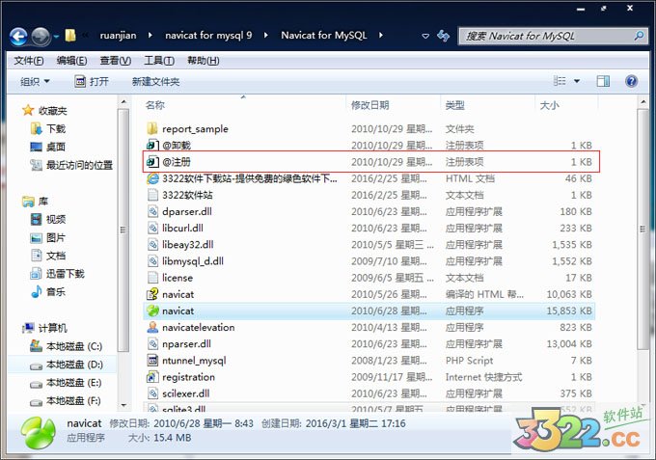The height and width of the screenshot is (460, 656).
Task: Select ruanjian in the address path
Action: 118,36
